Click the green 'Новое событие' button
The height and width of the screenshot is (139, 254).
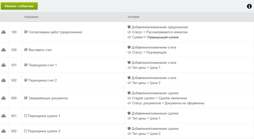(19, 6)
